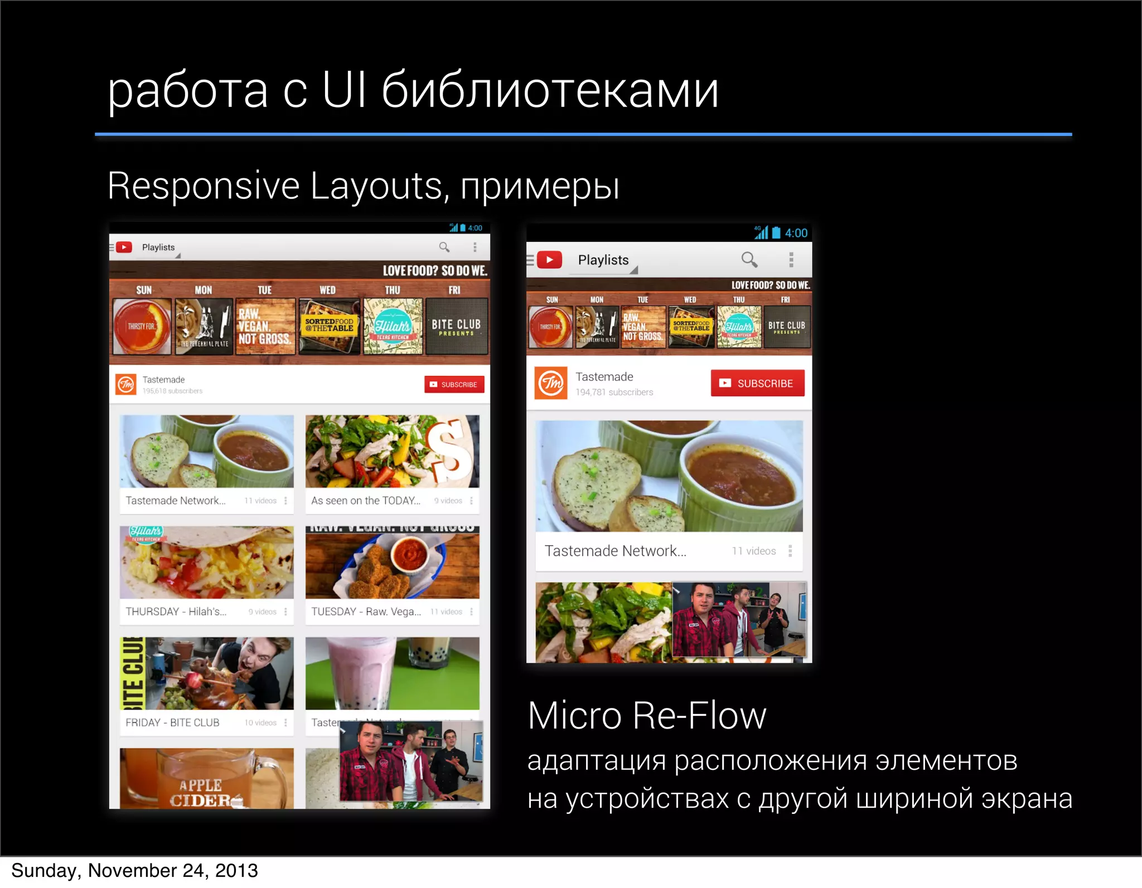Click the phone status bar 4G signal icon

761,232
